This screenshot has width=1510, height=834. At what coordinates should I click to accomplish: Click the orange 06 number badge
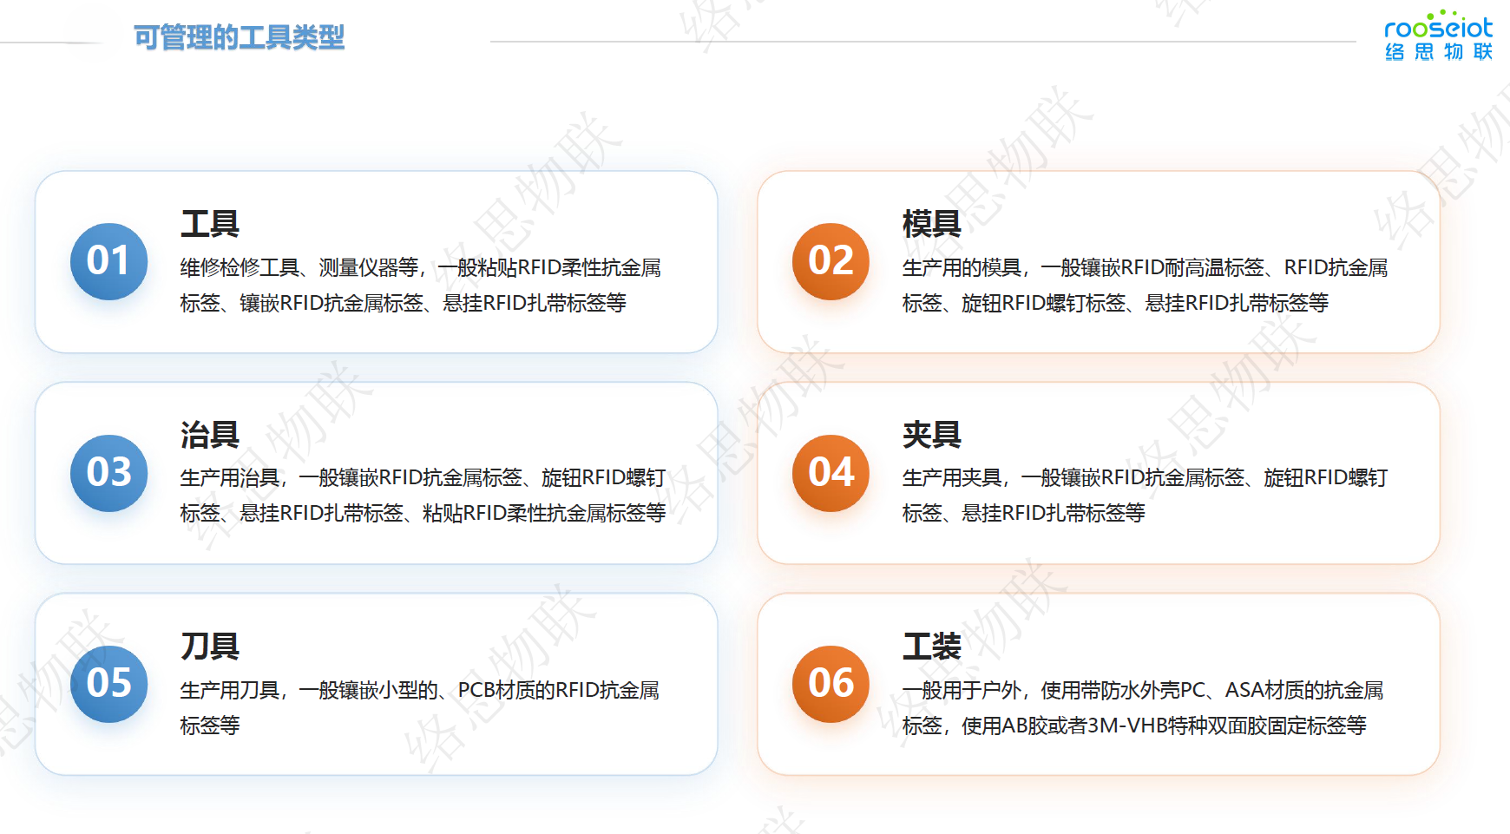click(830, 684)
